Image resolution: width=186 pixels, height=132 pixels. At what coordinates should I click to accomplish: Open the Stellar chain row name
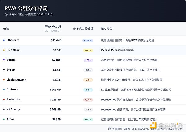(11, 70)
